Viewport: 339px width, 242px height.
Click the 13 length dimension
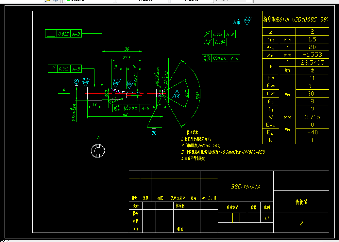[94, 105]
